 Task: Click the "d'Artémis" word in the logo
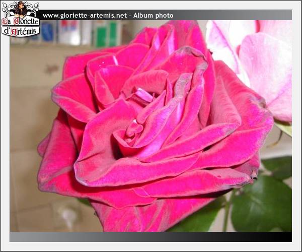coord(21,31)
